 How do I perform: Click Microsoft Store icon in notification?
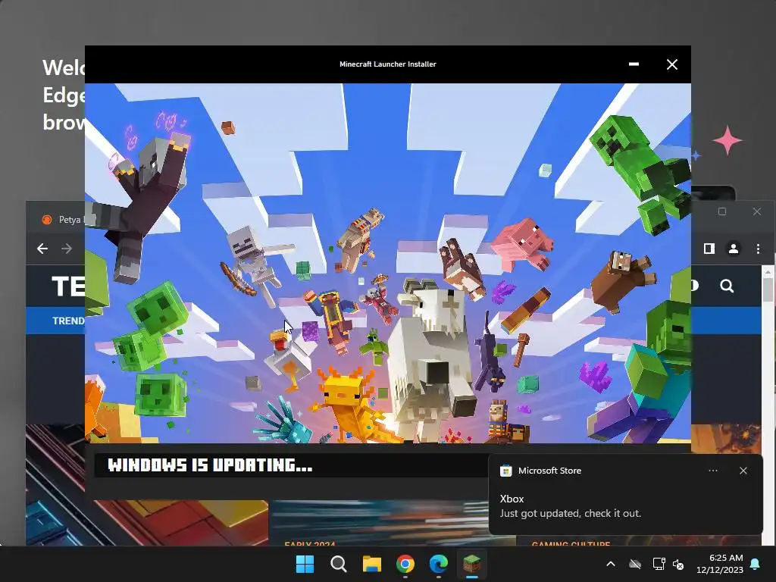[x=505, y=471]
